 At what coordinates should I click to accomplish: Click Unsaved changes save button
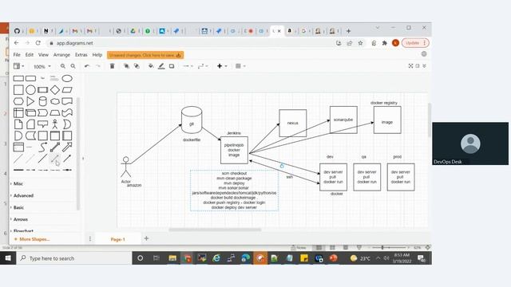pyautogui.click(x=145, y=55)
